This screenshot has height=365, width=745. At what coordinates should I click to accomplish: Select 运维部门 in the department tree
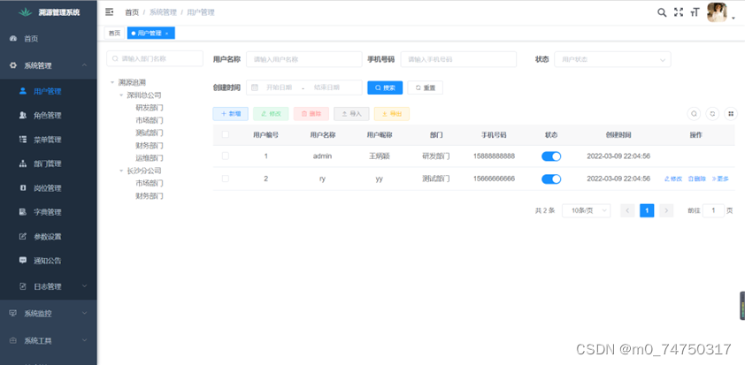(150, 158)
